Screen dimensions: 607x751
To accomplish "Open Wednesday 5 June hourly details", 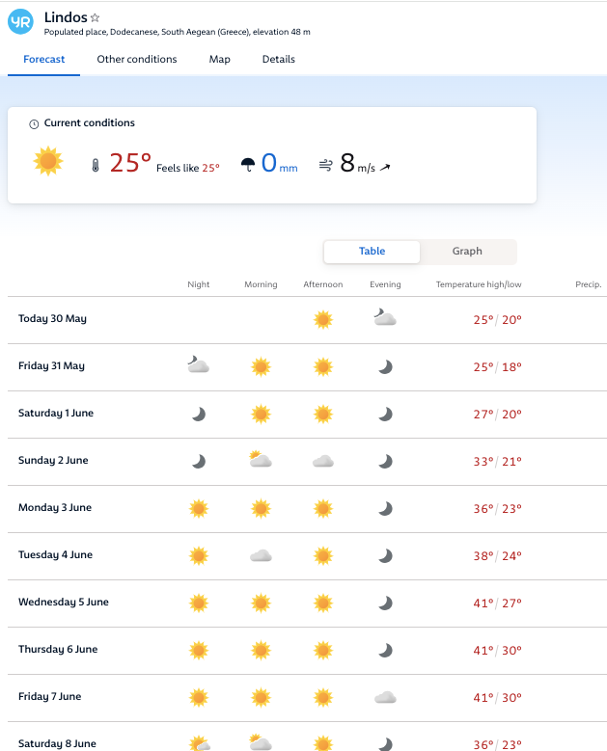I will [x=64, y=603].
